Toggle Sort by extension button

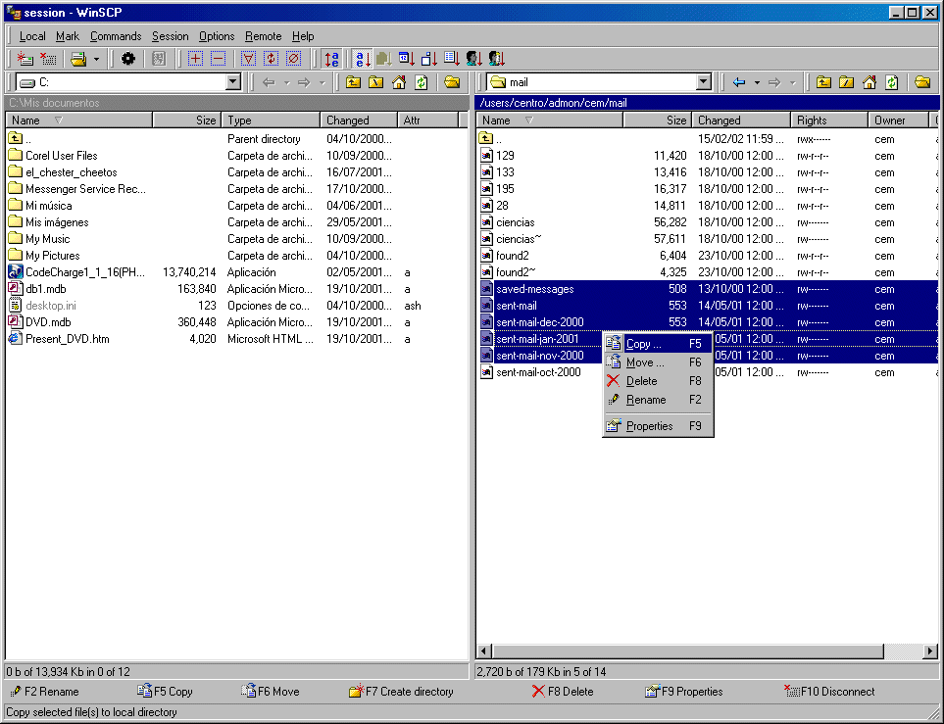[x=384, y=59]
